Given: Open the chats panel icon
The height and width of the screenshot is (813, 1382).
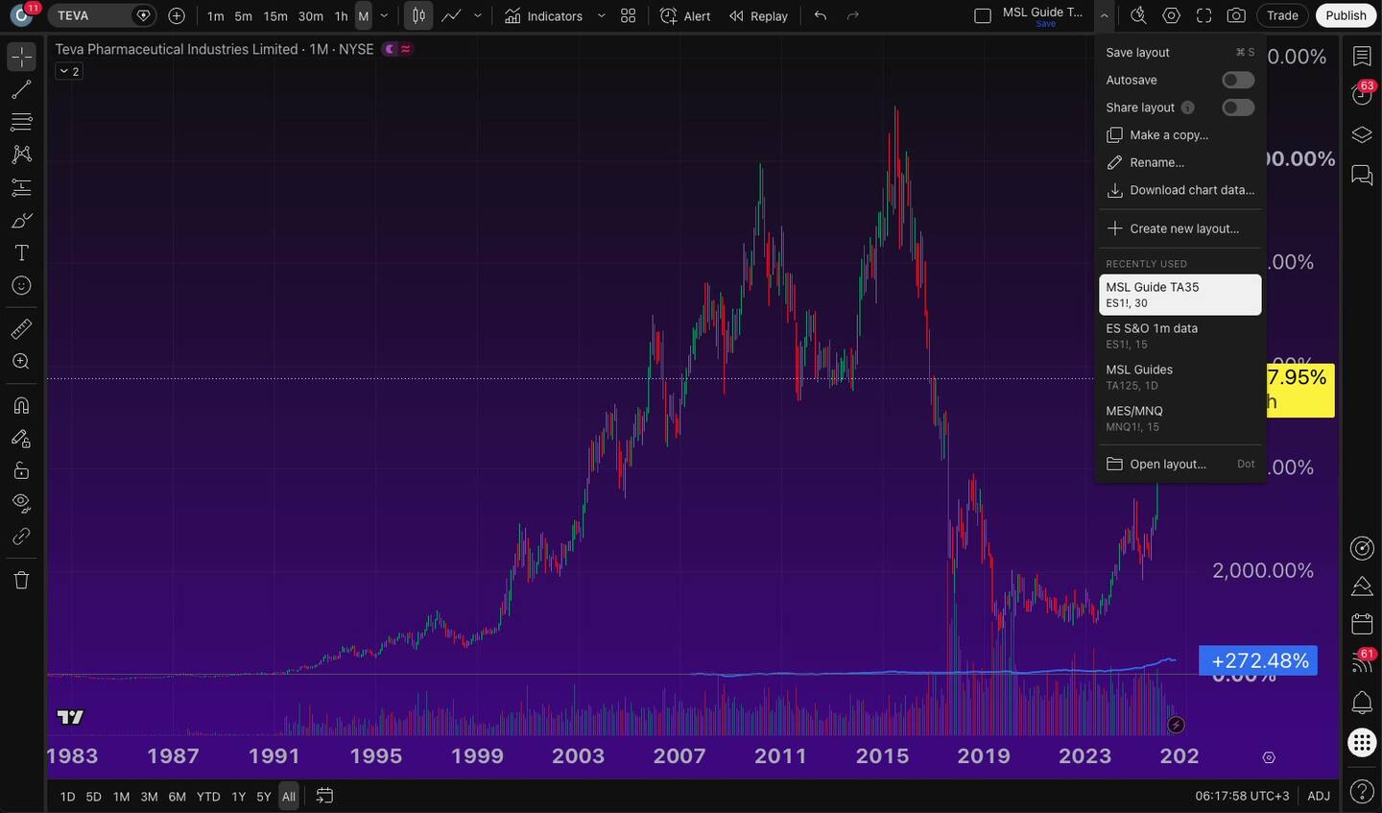Looking at the screenshot, I should pos(1362,175).
